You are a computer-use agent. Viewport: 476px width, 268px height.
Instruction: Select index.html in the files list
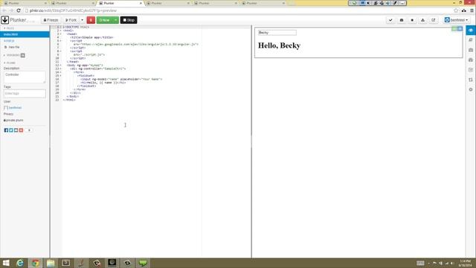(x=25, y=34)
